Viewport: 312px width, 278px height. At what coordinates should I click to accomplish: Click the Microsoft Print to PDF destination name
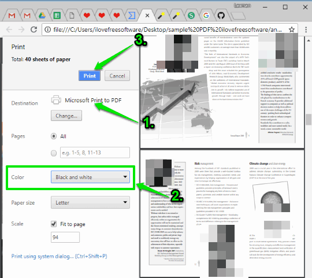[x=93, y=100]
